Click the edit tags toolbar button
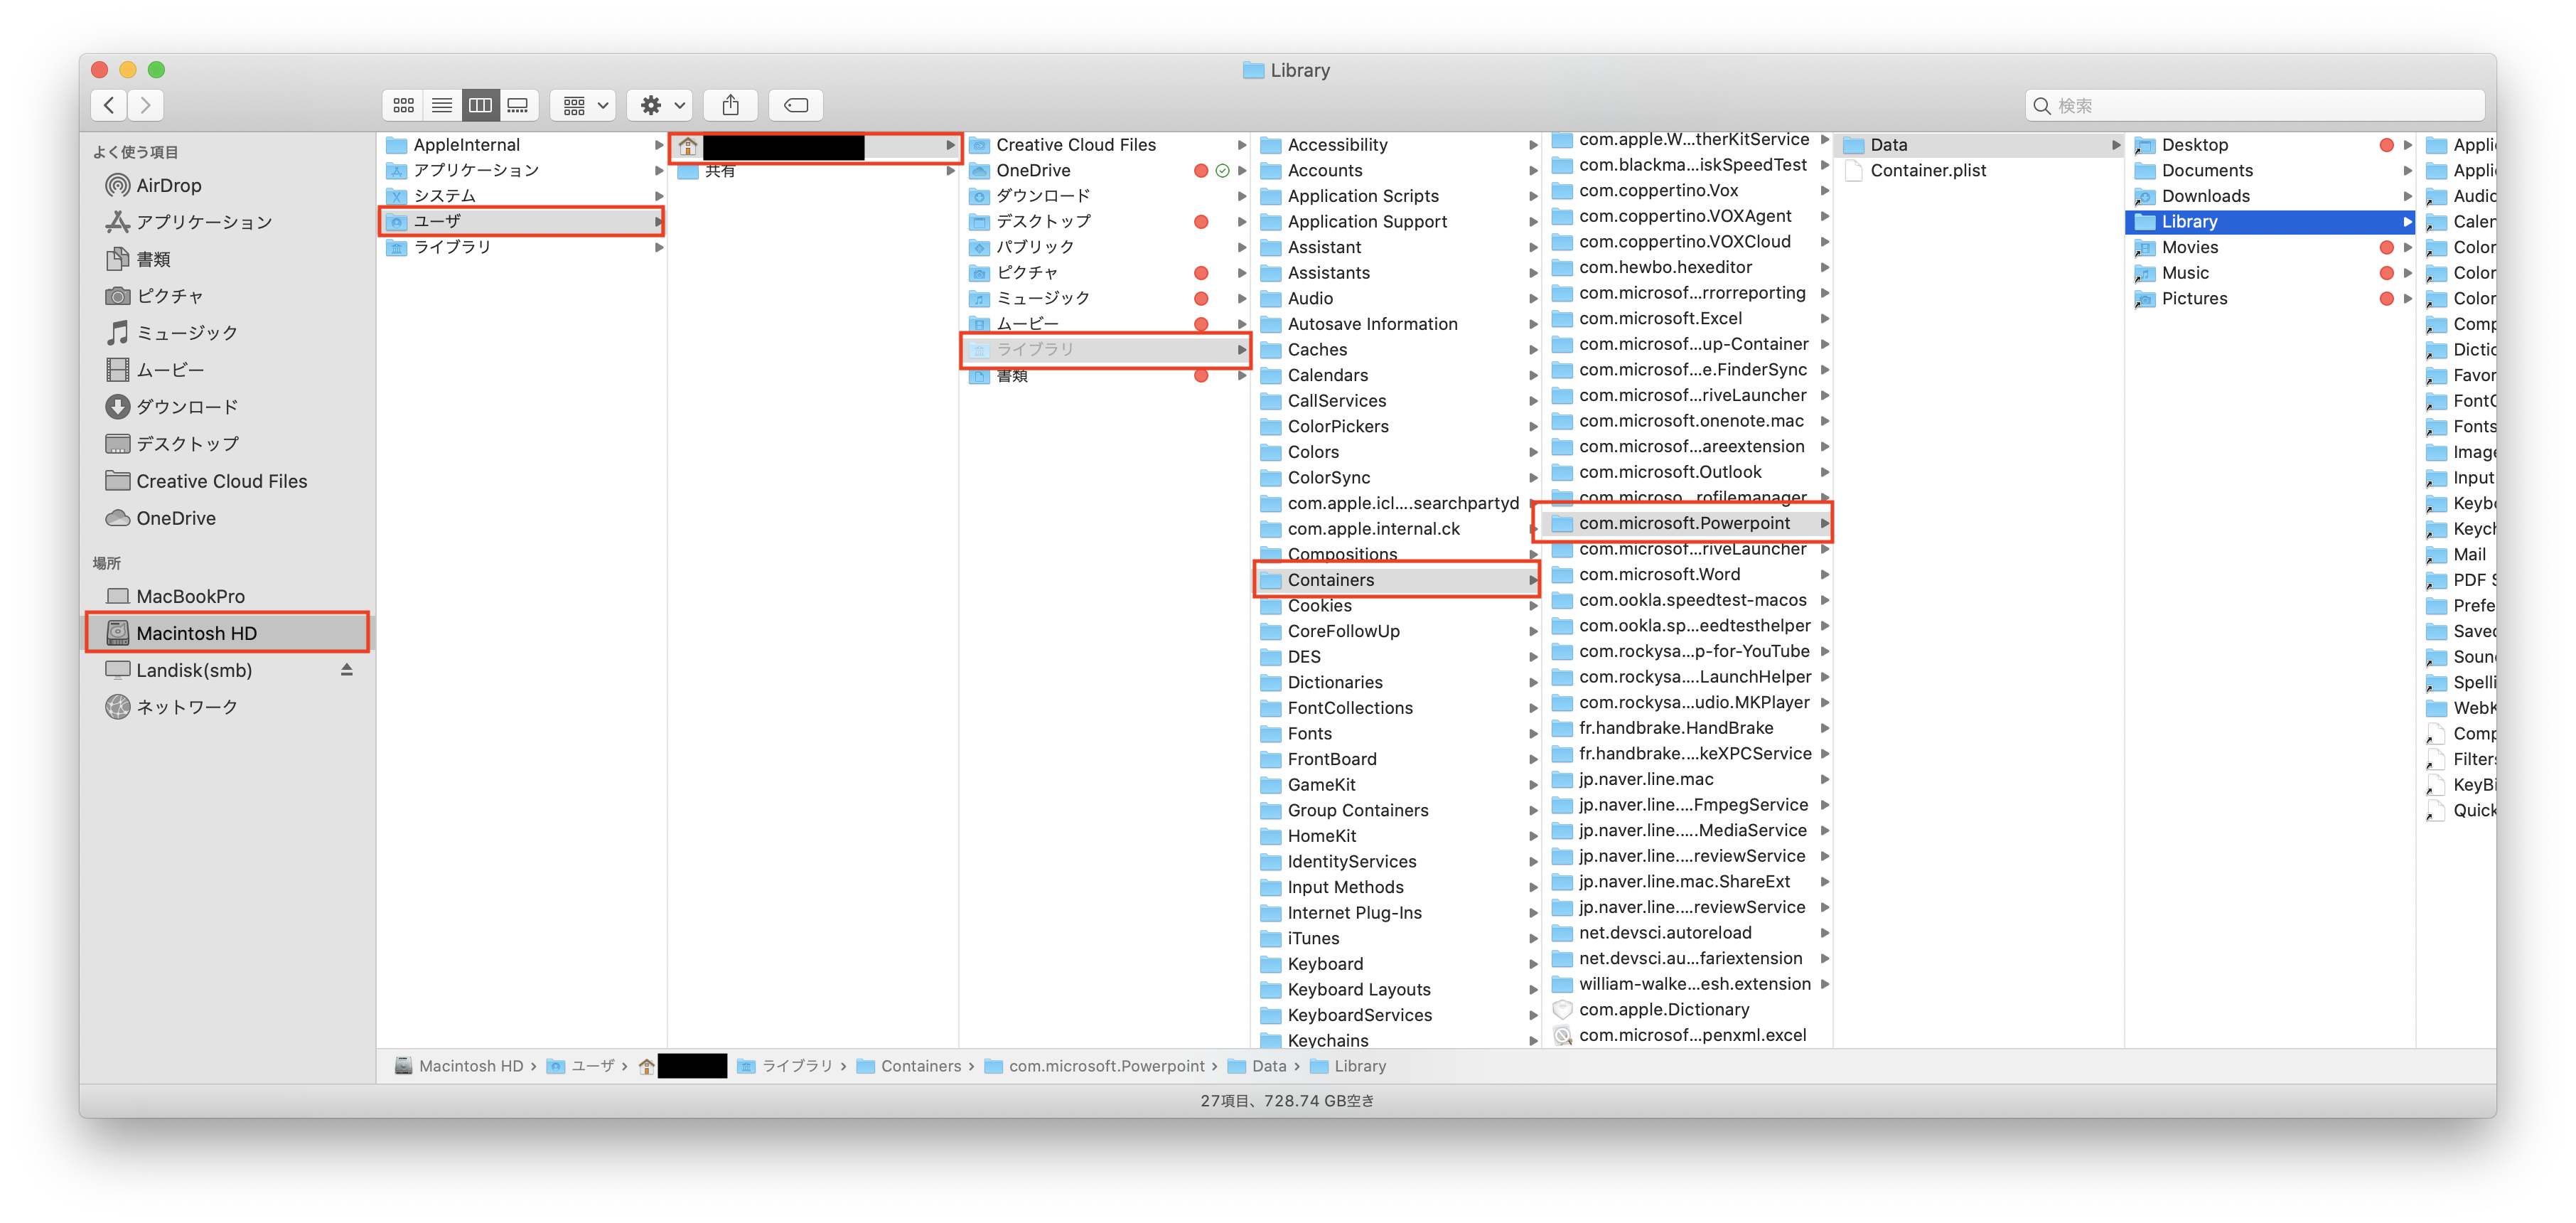This screenshot has width=2576, height=1223. (x=796, y=105)
